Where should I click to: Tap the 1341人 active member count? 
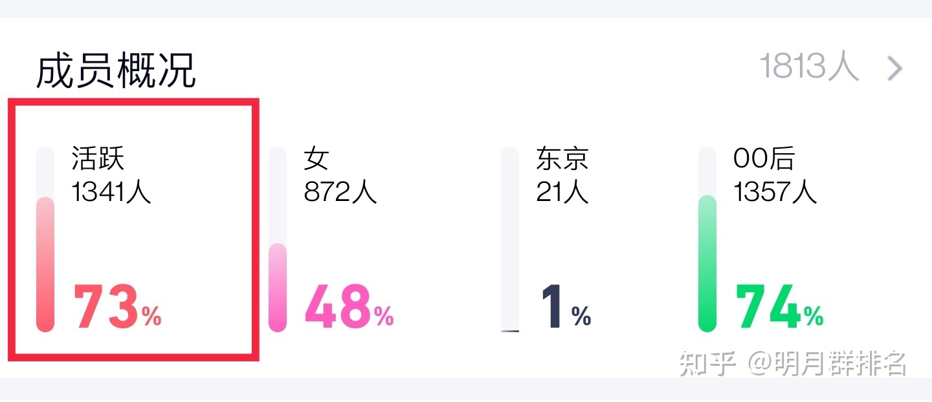point(111,192)
